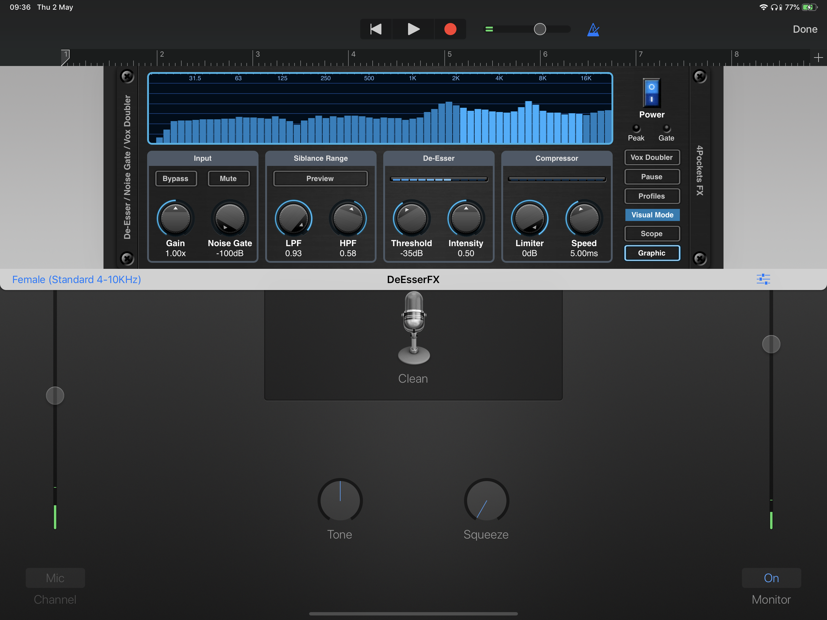Turn off Monitor using the On button

pos(771,578)
